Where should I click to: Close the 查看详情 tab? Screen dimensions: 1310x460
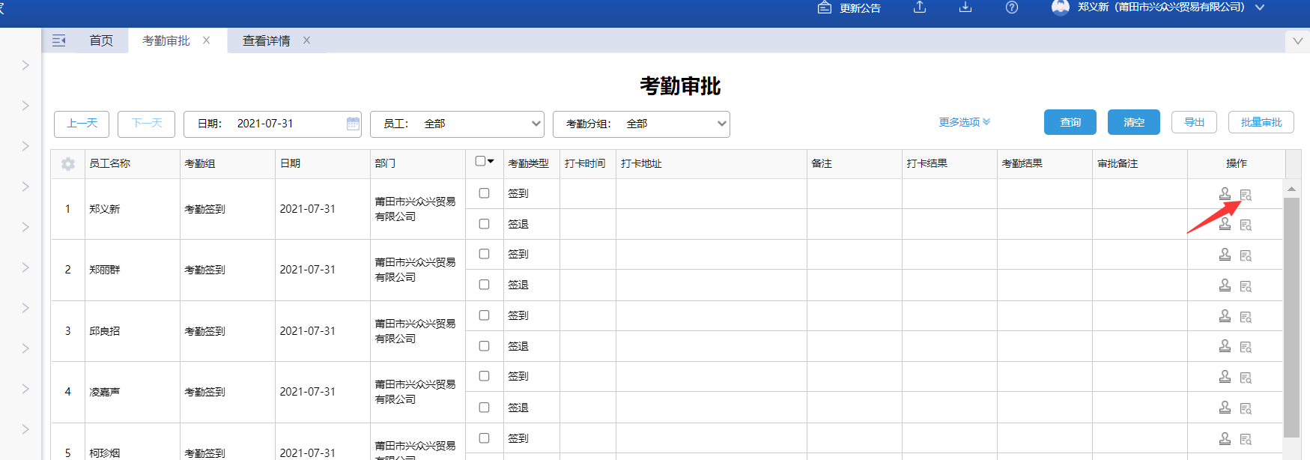pyautogui.click(x=306, y=40)
